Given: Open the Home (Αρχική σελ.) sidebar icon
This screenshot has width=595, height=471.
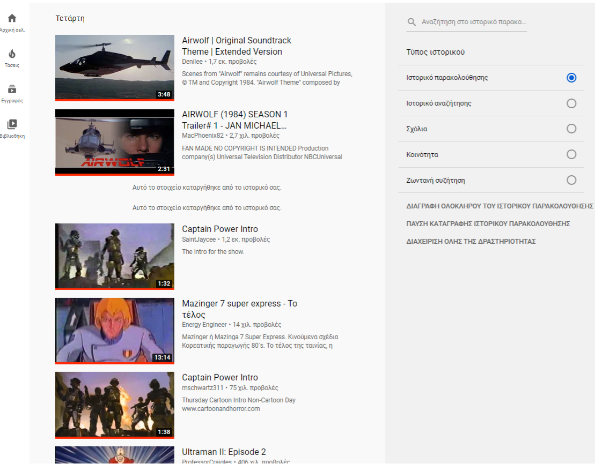Looking at the screenshot, I should click(x=12, y=19).
